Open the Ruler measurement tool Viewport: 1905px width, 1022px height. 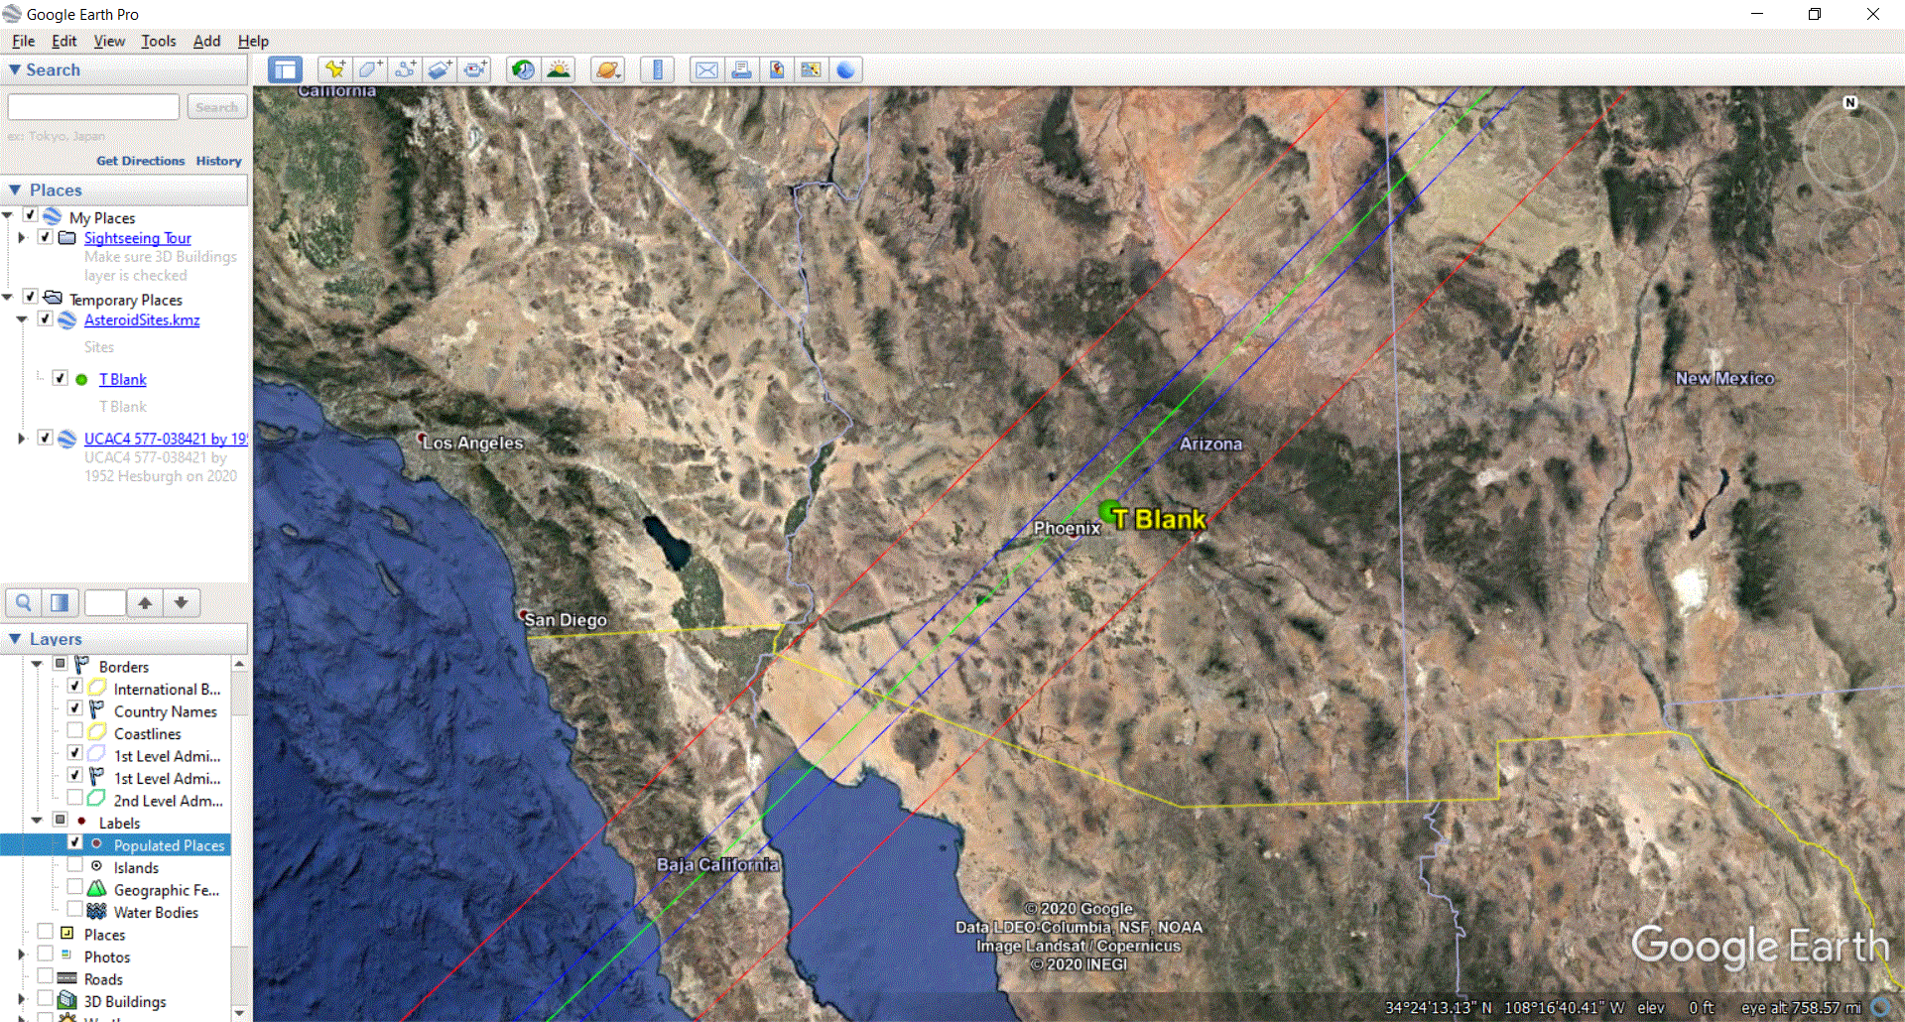(x=657, y=69)
